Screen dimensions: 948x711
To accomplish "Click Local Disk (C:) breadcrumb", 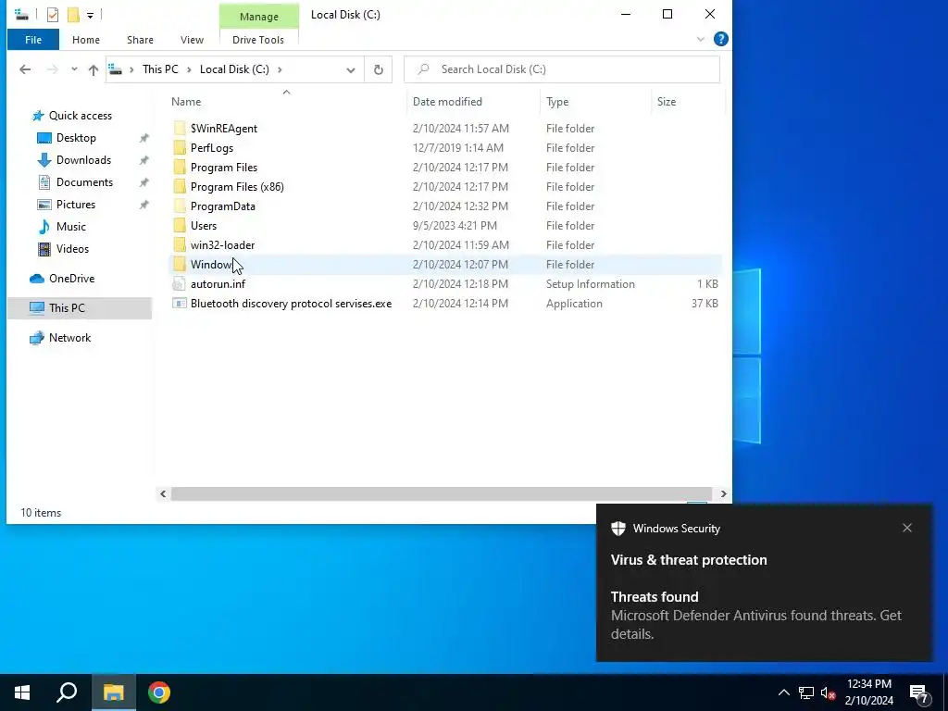I will pos(234,69).
